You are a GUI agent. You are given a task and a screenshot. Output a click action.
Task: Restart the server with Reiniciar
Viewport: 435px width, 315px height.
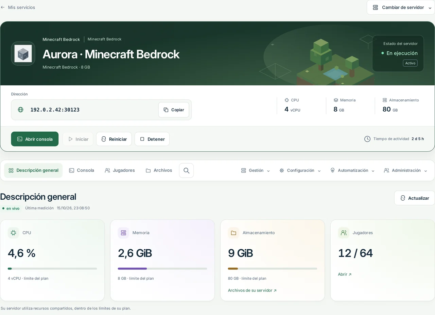click(x=114, y=139)
